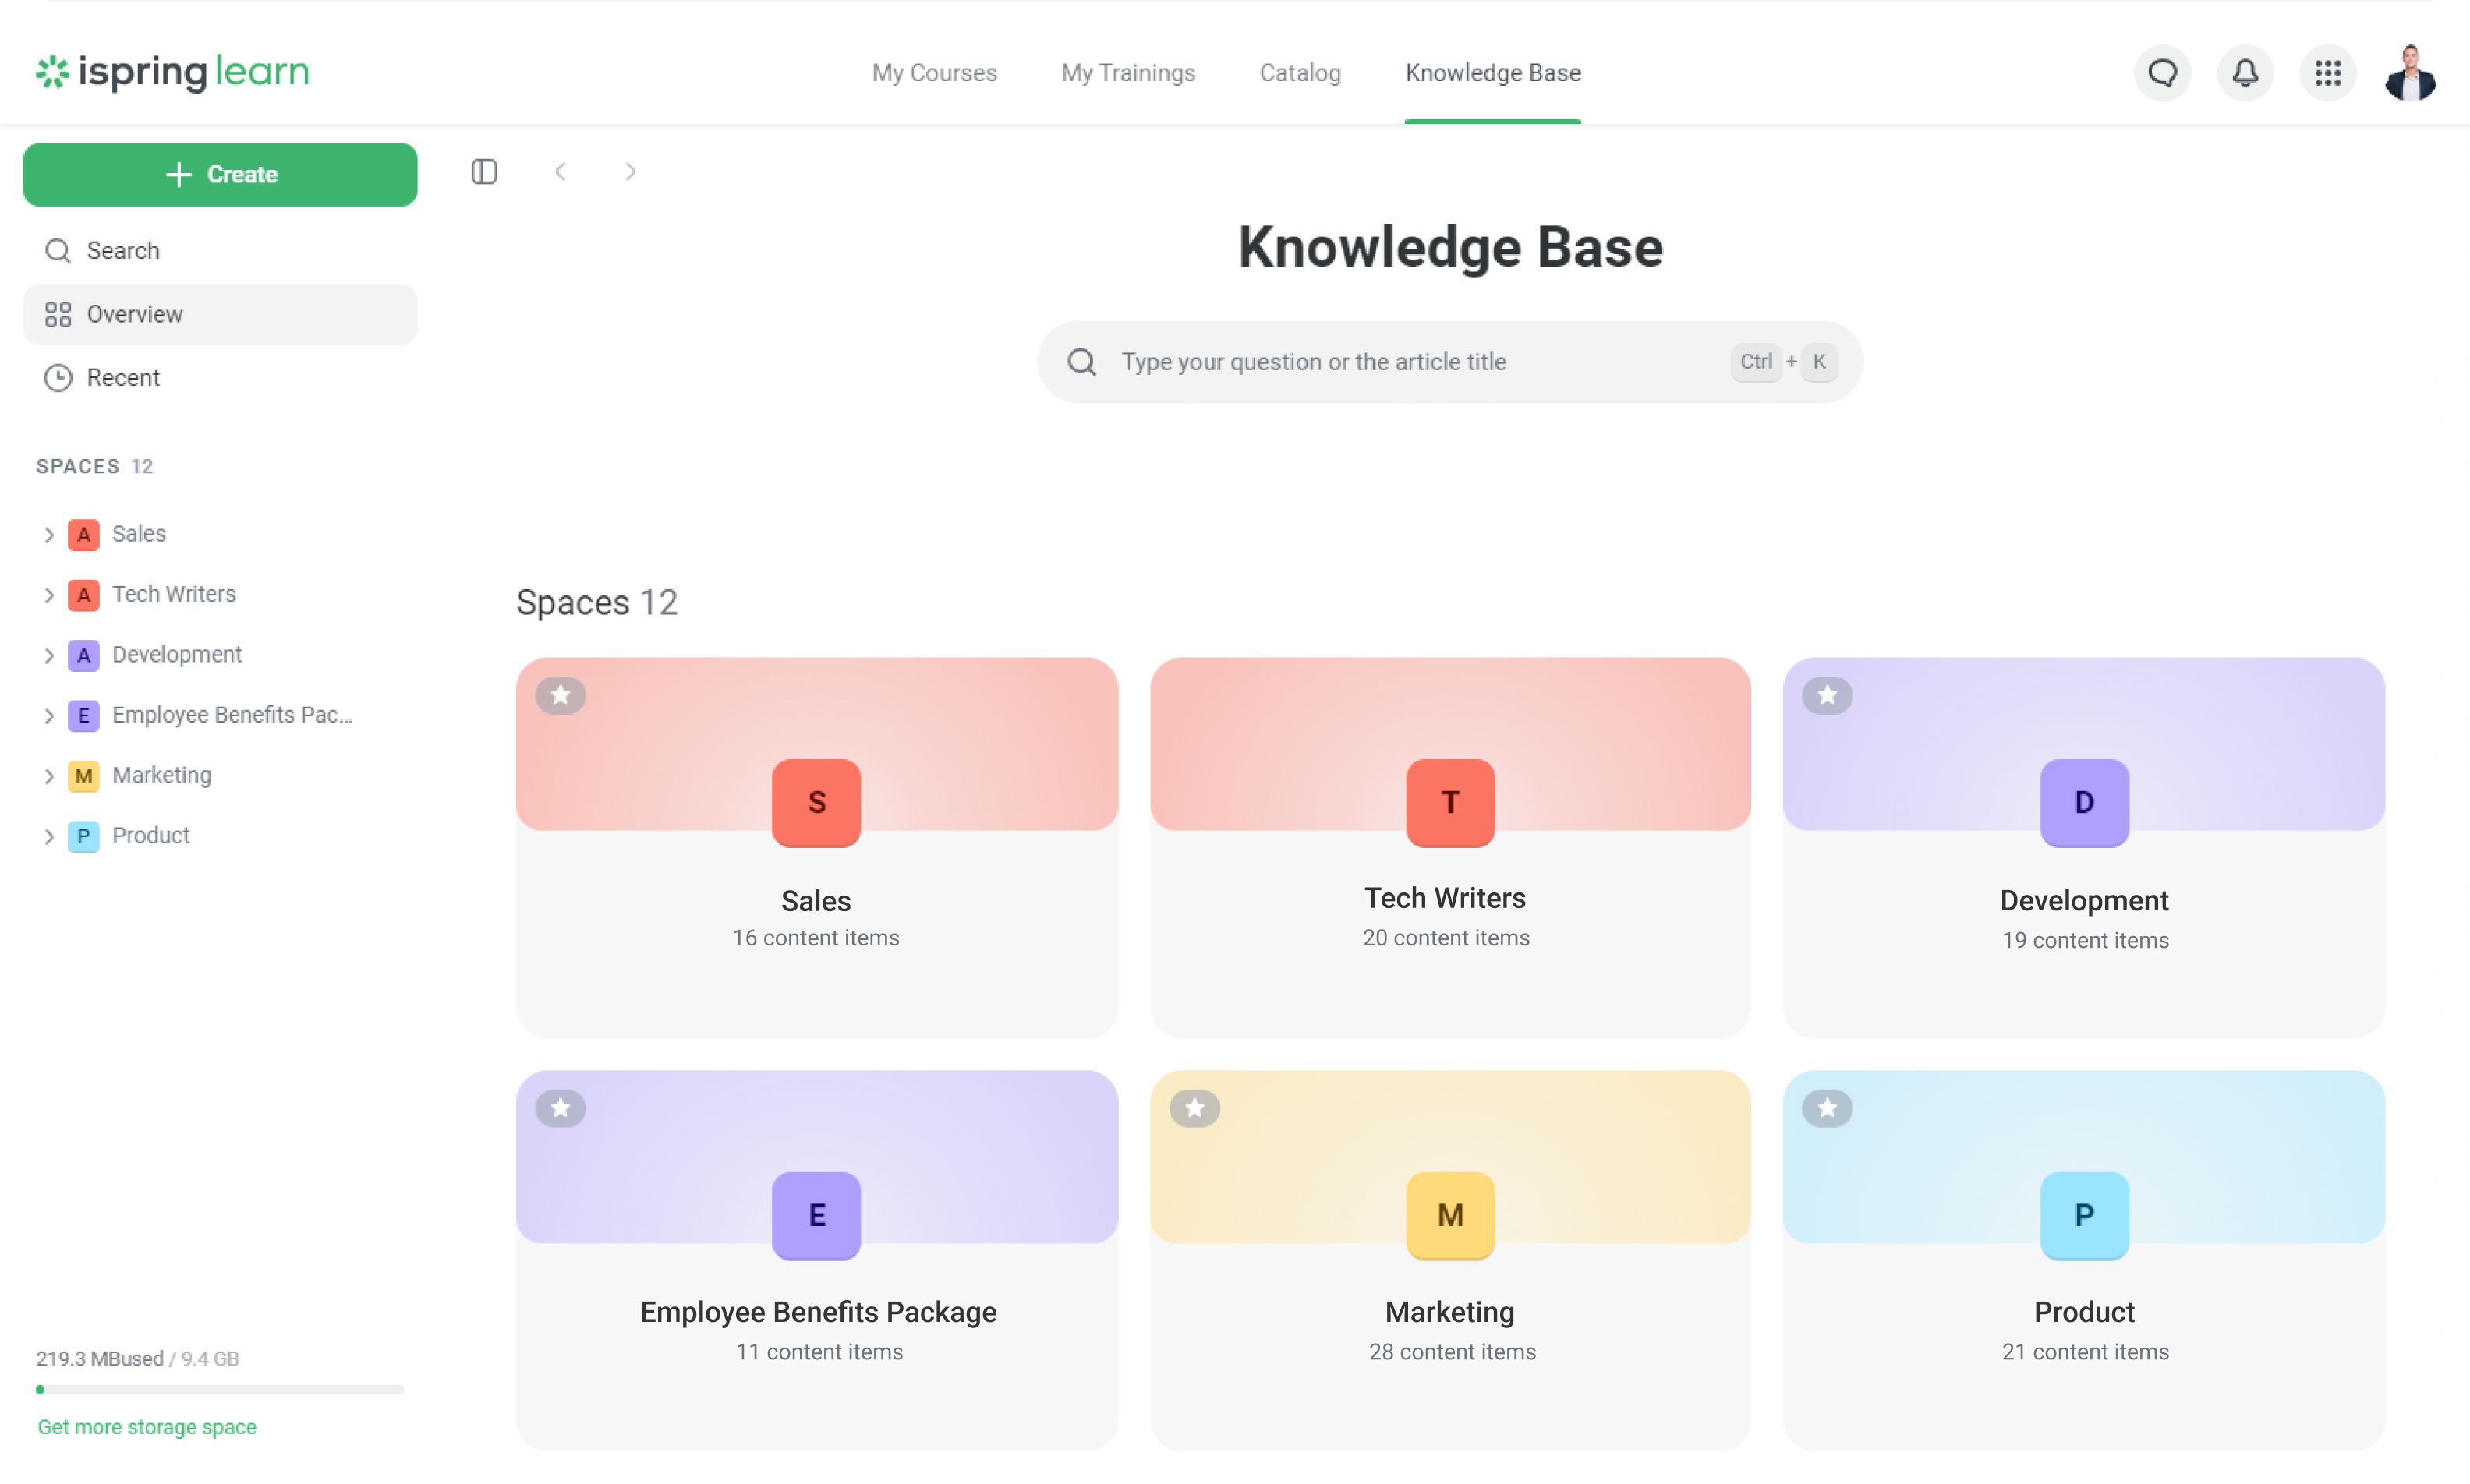The image size is (2470, 1484).
Task: Click Get more storage space link
Action: click(x=145, y=1426)
